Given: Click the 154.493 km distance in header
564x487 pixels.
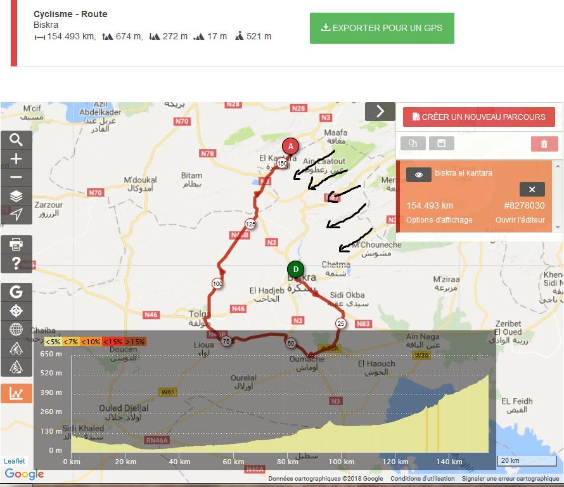Looking at the screenshot, I should [71, 36].
